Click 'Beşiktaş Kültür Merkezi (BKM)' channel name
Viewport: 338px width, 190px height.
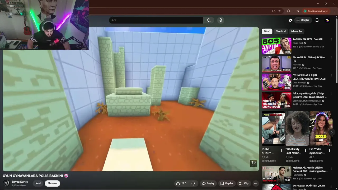(307, 101)
